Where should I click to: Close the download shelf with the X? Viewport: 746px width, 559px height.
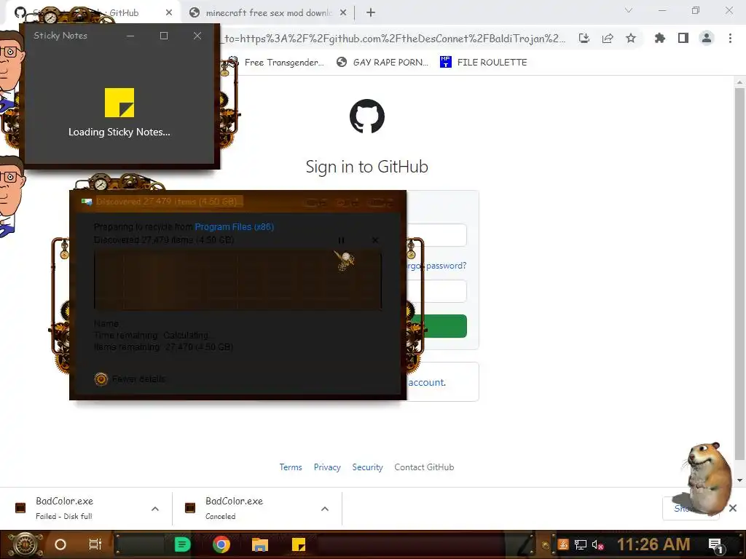pyautogui.click(x=733, y=508)
